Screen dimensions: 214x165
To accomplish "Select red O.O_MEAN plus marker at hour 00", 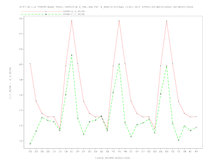I will click(x=30, y=64).
